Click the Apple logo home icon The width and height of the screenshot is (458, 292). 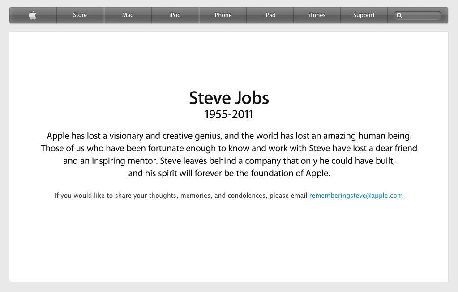pyautogui.click(x=33, y=15)
